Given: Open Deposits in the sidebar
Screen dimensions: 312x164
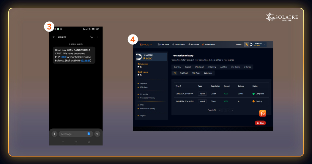Looking at the screenshot, I should tap(143, 83).
